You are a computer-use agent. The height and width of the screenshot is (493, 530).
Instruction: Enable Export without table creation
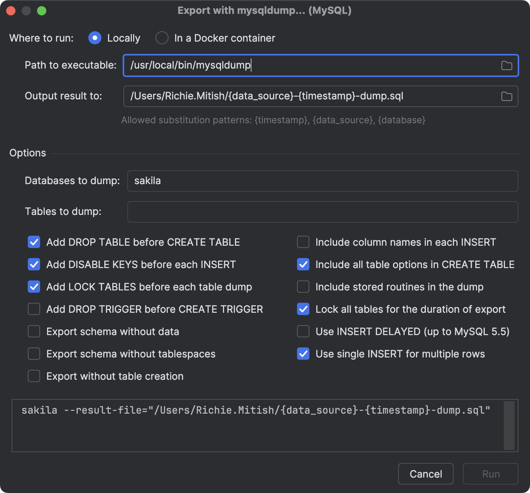(34, 376)
